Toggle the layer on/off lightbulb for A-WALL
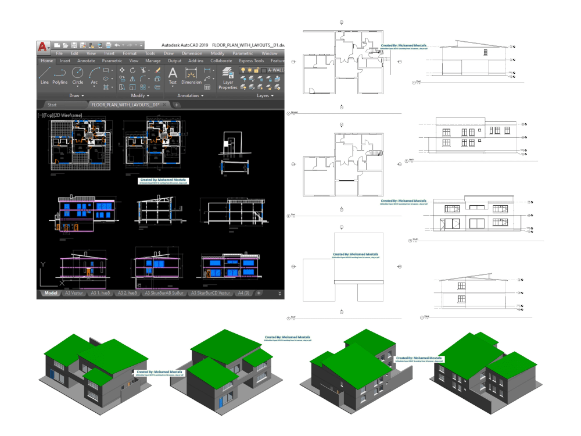The image size is (581, 436). (243, 70)
